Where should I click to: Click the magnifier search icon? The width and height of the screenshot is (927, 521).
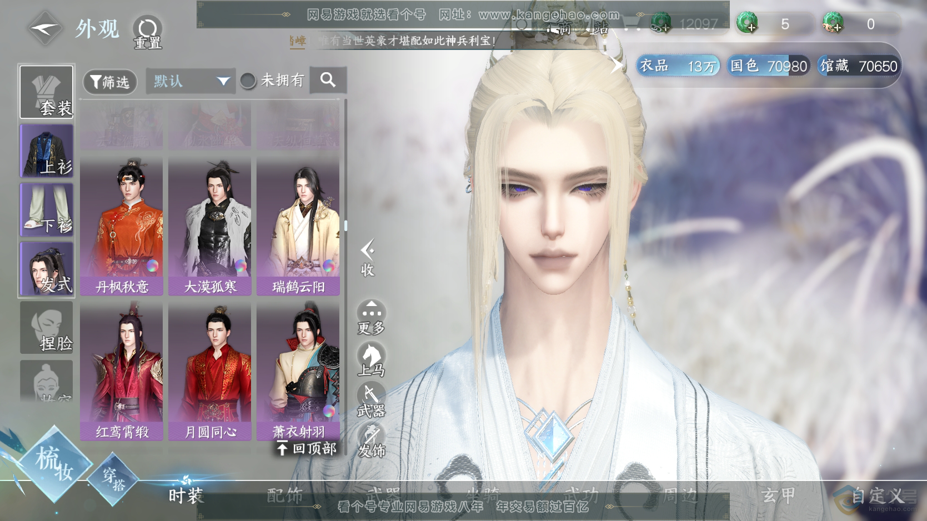pos(328,81)
